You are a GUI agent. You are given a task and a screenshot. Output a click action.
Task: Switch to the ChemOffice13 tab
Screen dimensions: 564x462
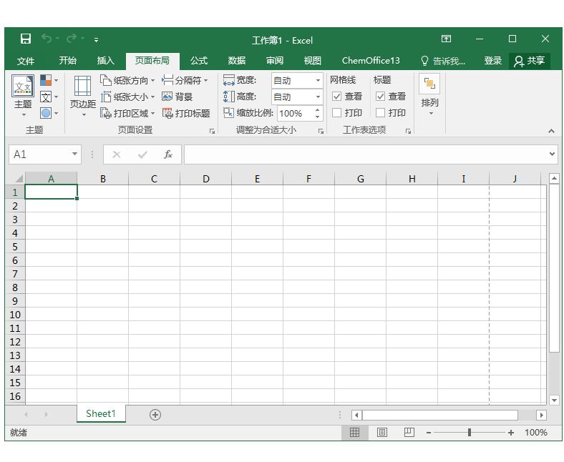[x=371, y=61]
